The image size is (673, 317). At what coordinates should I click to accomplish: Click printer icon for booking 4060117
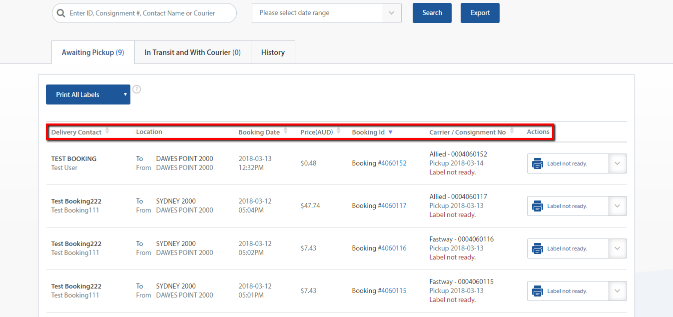click(538, 206)
